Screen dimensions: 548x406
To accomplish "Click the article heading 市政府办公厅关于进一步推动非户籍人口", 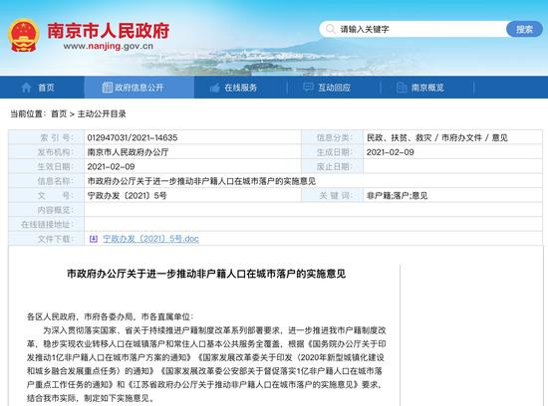I will 206,274.
